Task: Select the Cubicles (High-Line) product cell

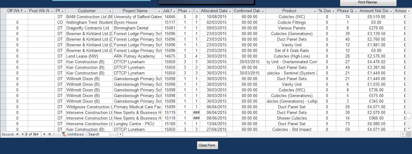Action: point(291,56)
